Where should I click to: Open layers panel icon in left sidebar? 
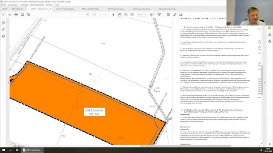pyautogui.click(x=3, y=36)
